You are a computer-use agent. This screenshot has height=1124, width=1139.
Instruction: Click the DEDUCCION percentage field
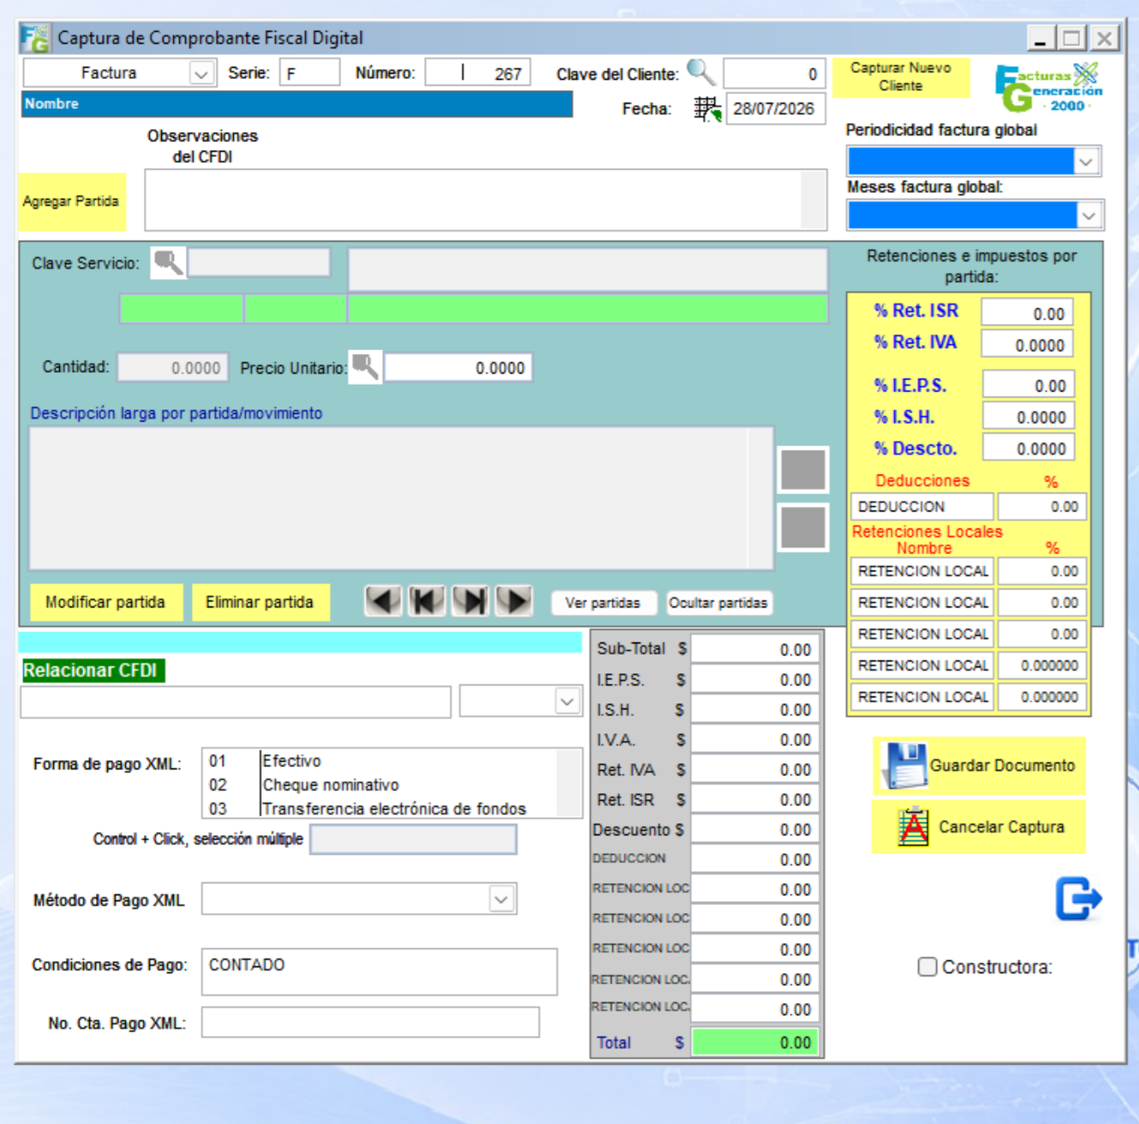click(1042, 506)
